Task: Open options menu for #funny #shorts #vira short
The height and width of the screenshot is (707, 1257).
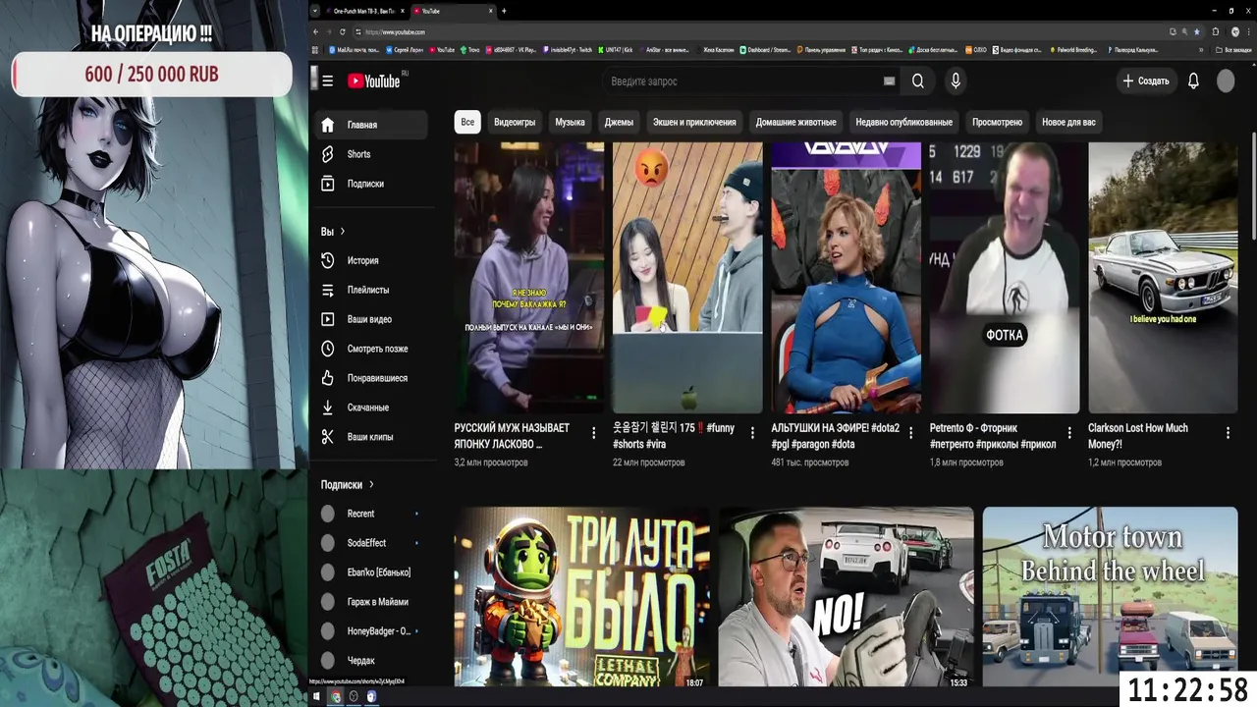Action: tap(752, 433)
